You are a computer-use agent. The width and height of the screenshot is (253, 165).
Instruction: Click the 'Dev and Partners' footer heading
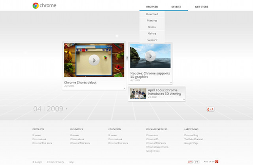pos(157,129)
